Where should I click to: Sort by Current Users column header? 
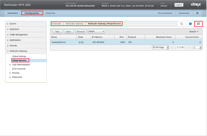pos(189,37)
